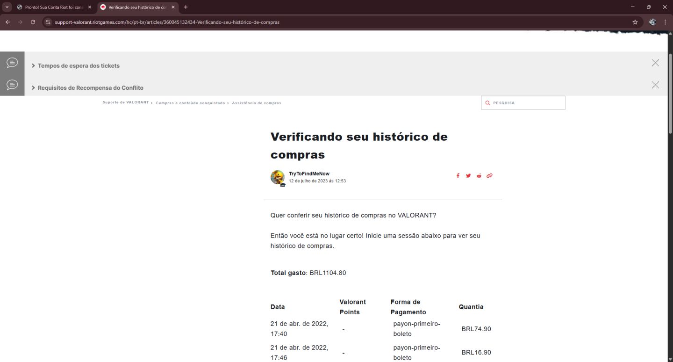This screenshot has height=362, width=673.
Task: Click the red search magnifier icon
Action: (x=488, y=103)
